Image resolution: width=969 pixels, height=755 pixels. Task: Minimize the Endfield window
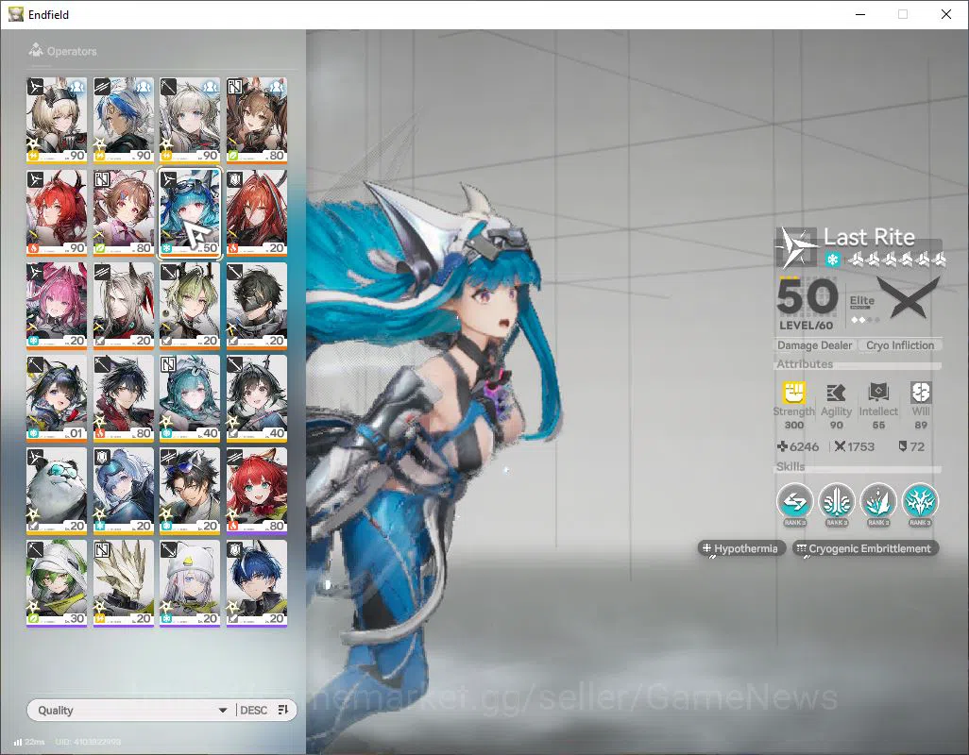tap(859, 14)
